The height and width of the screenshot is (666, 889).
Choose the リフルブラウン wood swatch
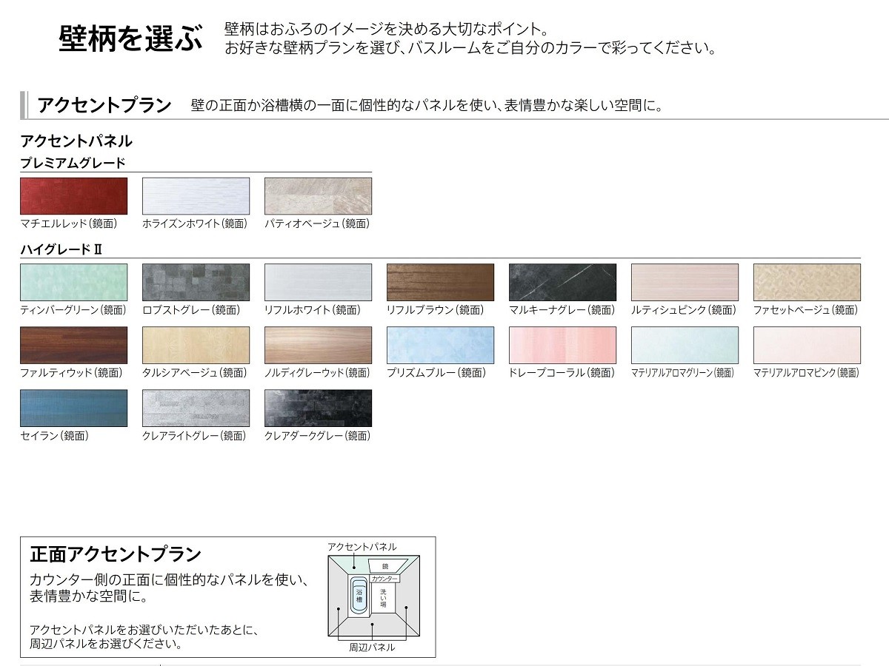coord(440,282)
